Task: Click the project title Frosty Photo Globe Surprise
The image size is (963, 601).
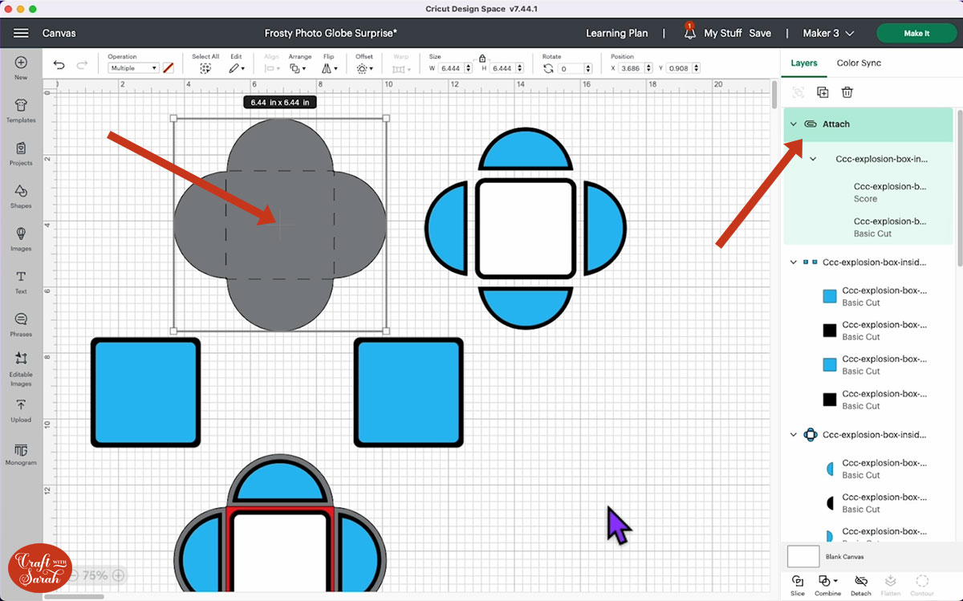Action: (331, 33)
